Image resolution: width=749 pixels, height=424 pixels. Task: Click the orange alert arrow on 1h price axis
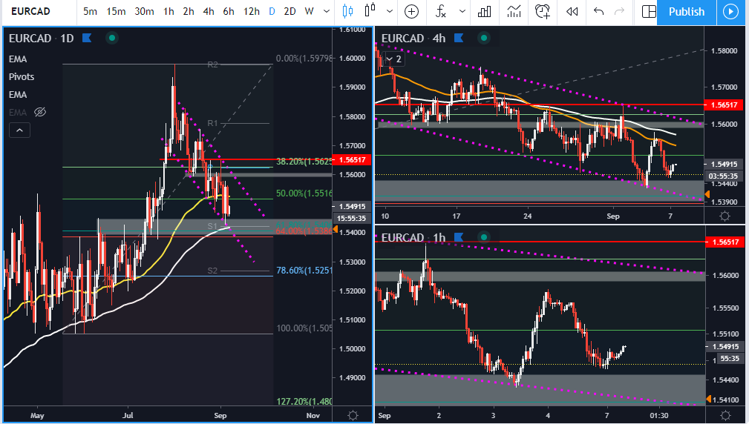tap(707, 399)
